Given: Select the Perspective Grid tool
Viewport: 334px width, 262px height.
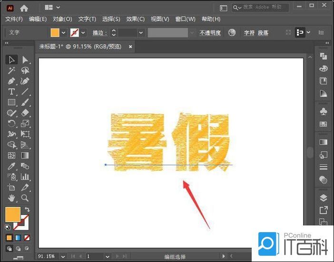Looking at the screenshot, I should [x=25, y=145].
